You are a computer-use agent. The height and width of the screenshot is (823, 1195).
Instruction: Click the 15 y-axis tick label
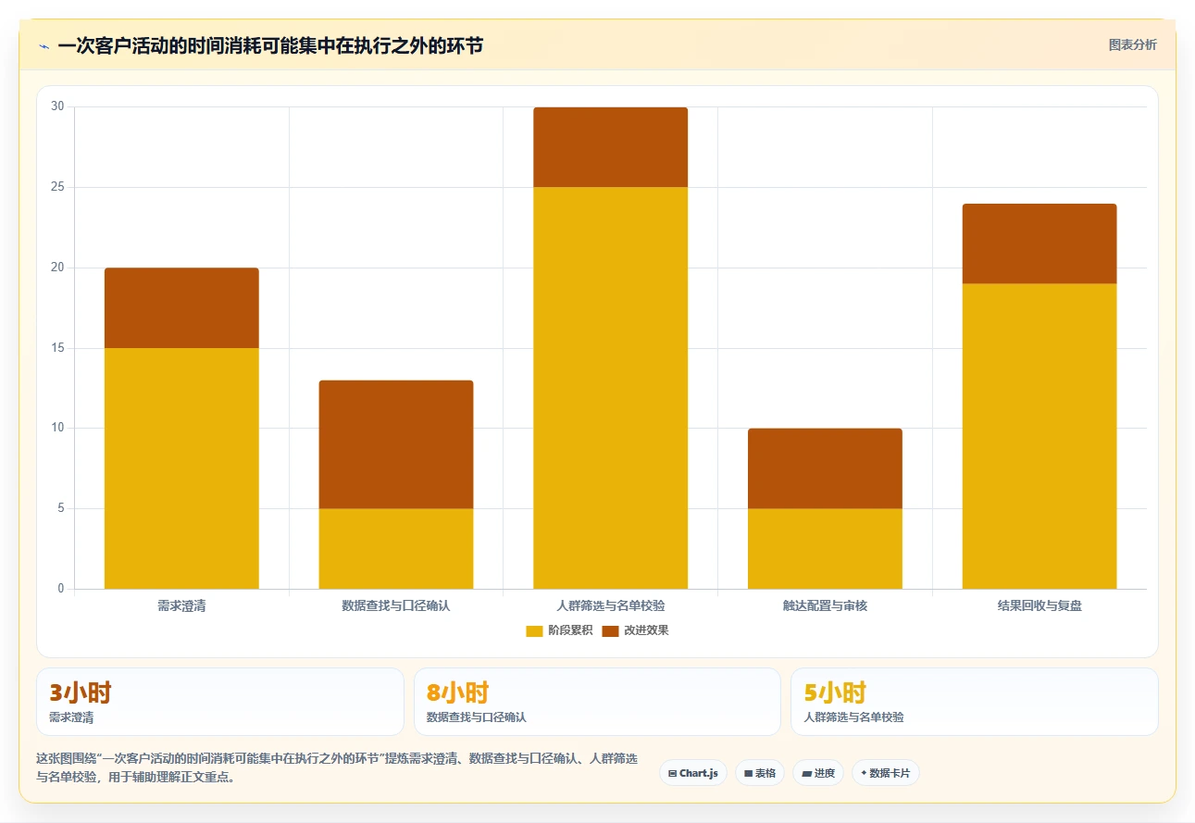pyautogui.click(x=57, y=348)
